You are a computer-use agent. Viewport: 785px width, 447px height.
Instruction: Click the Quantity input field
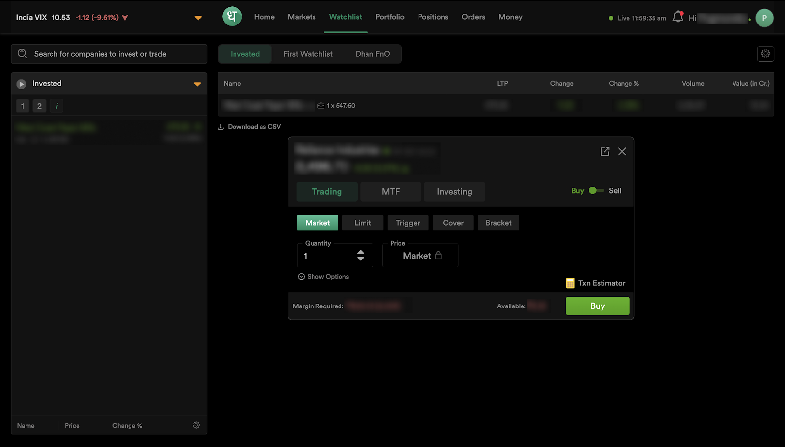pyautogui.click(x=335, y=255)
